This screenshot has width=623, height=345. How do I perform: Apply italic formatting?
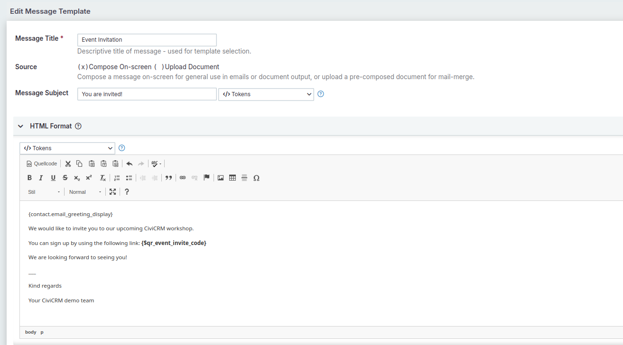pyautogui.click(x=41, y=178)
